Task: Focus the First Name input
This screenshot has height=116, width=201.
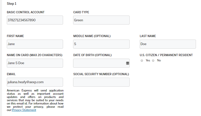Action: pos(35,44)
